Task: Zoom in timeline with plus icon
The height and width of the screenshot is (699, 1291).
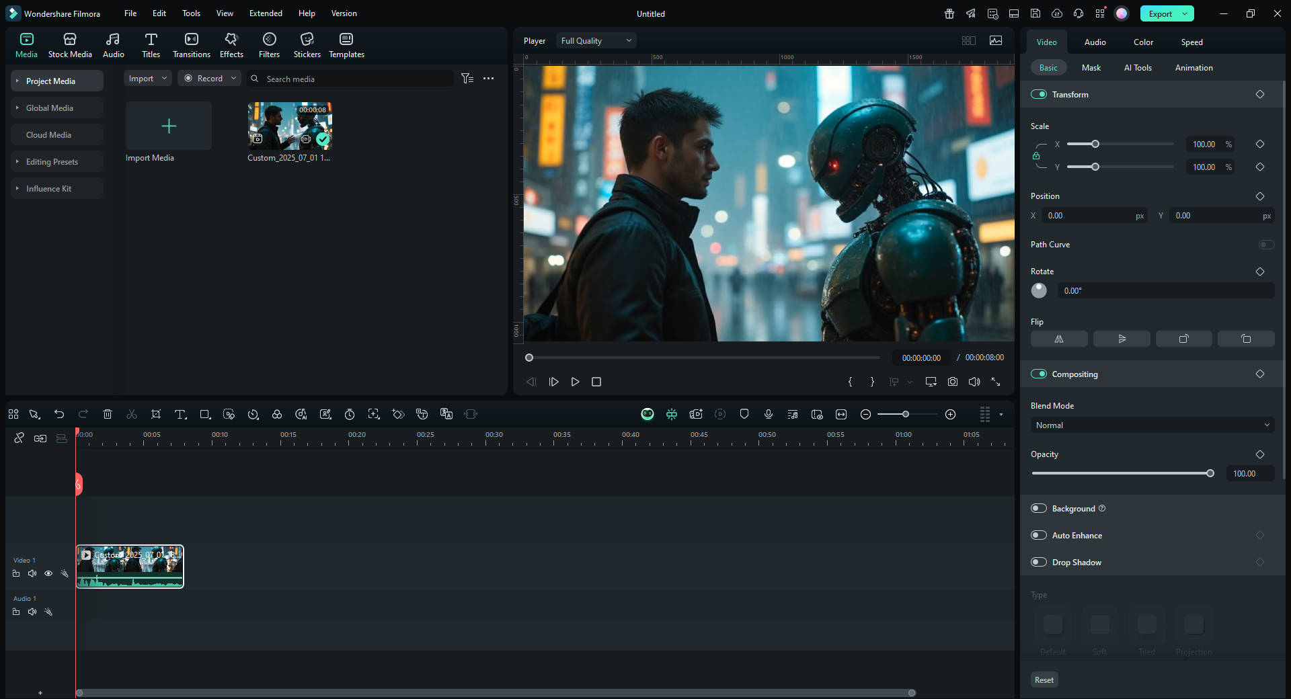Action: click(951, 414)
